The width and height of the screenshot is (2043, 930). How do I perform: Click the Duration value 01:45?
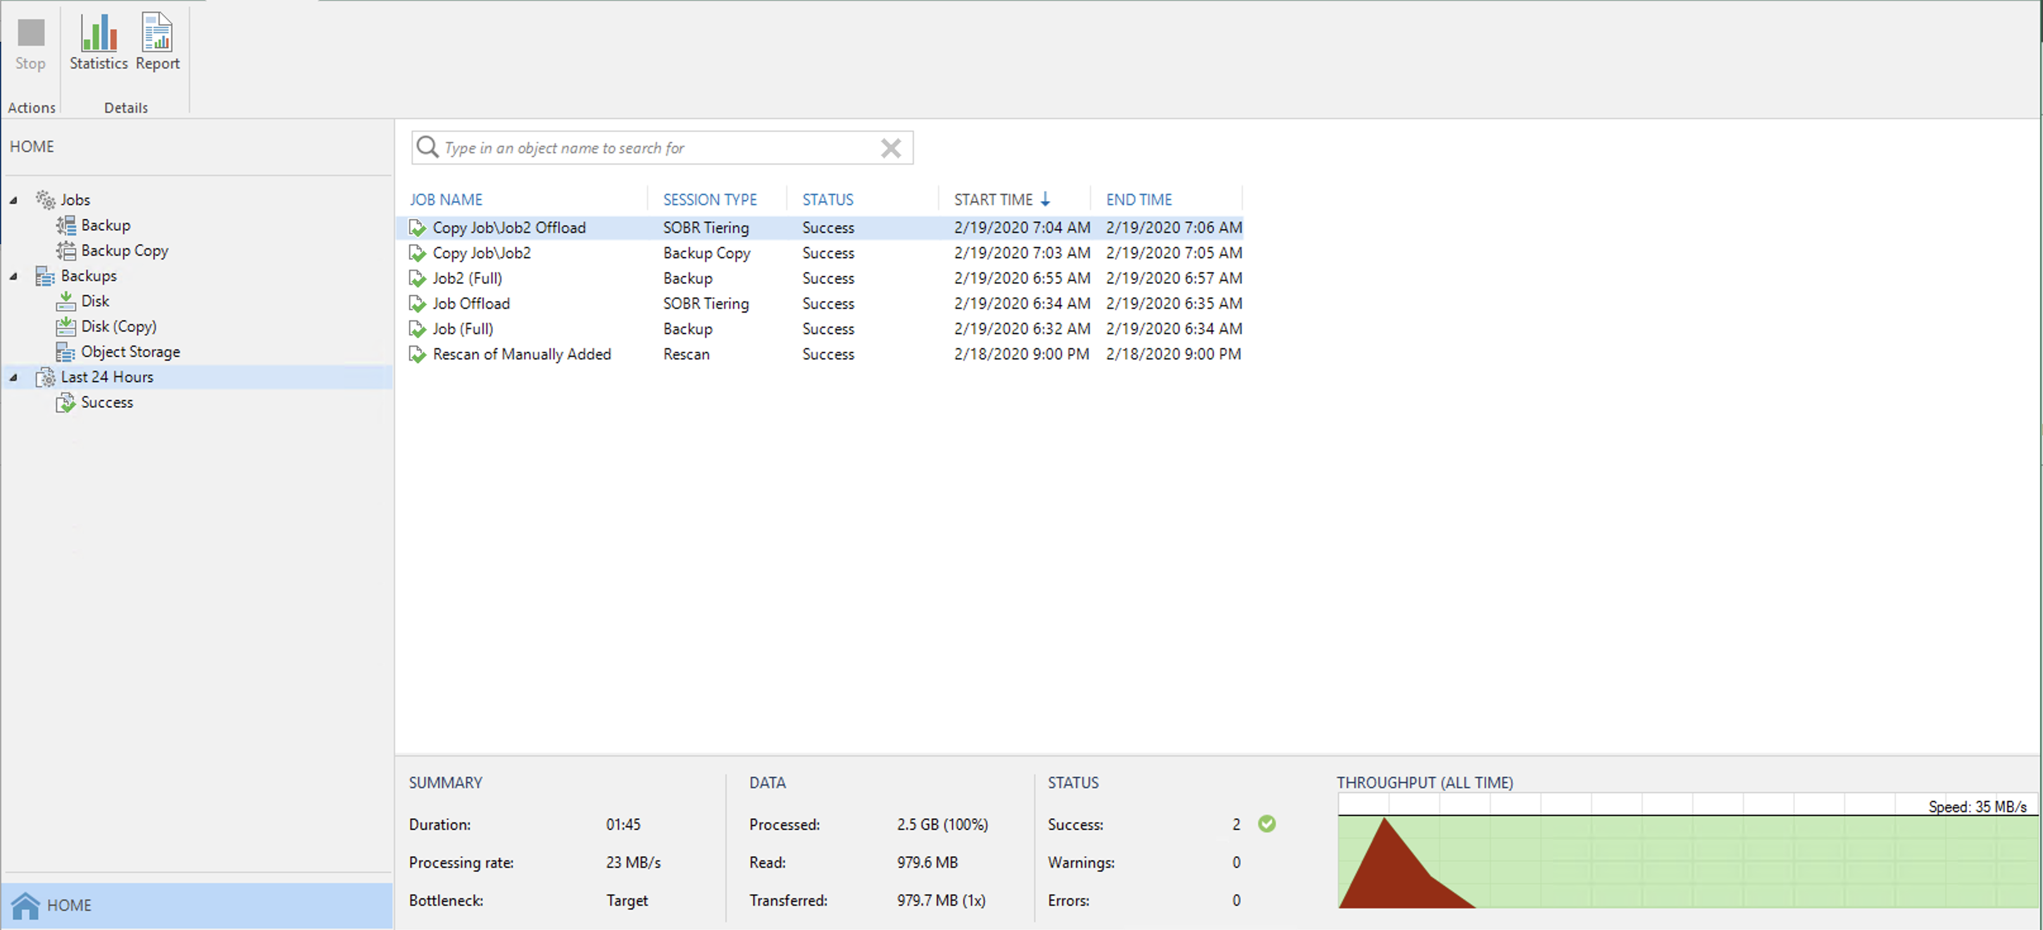point(623,824)
